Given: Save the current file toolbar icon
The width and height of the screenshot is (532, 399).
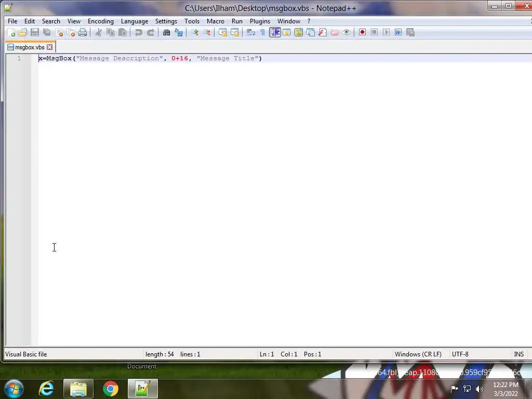Looking at the screenshot, I should (35, 33).
